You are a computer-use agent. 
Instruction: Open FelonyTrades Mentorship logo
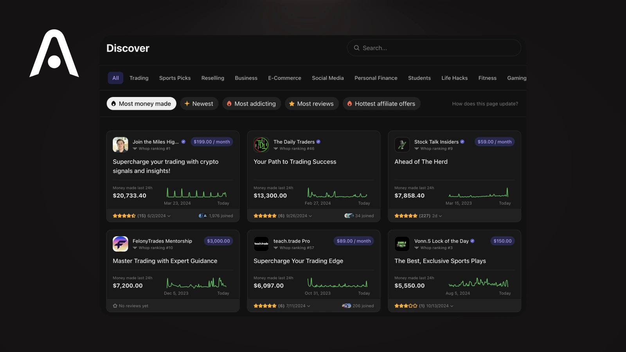tap(120, 244)
